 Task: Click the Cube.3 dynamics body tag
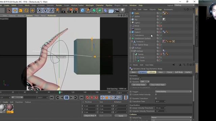[x=164, y=32]
